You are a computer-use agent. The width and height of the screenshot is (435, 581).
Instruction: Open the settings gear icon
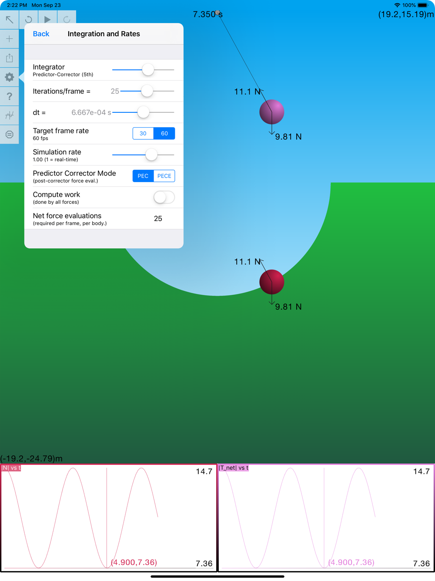pos(9,77)
